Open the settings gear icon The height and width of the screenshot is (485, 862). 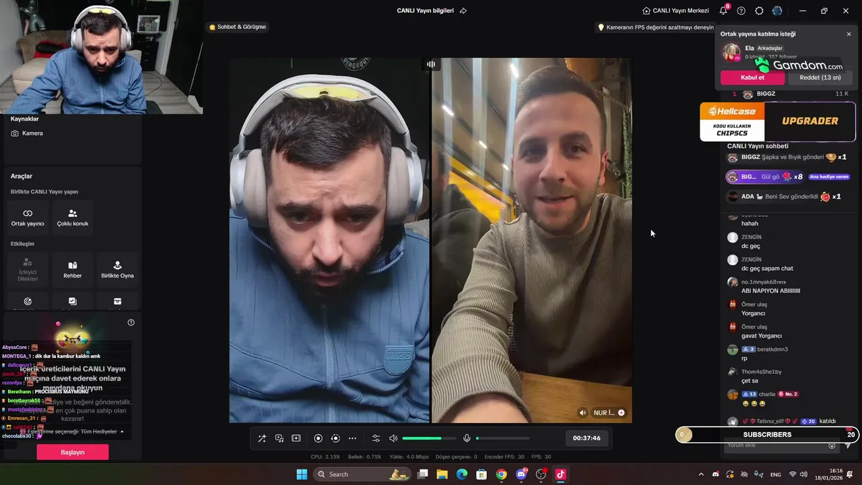coord(759,11)
